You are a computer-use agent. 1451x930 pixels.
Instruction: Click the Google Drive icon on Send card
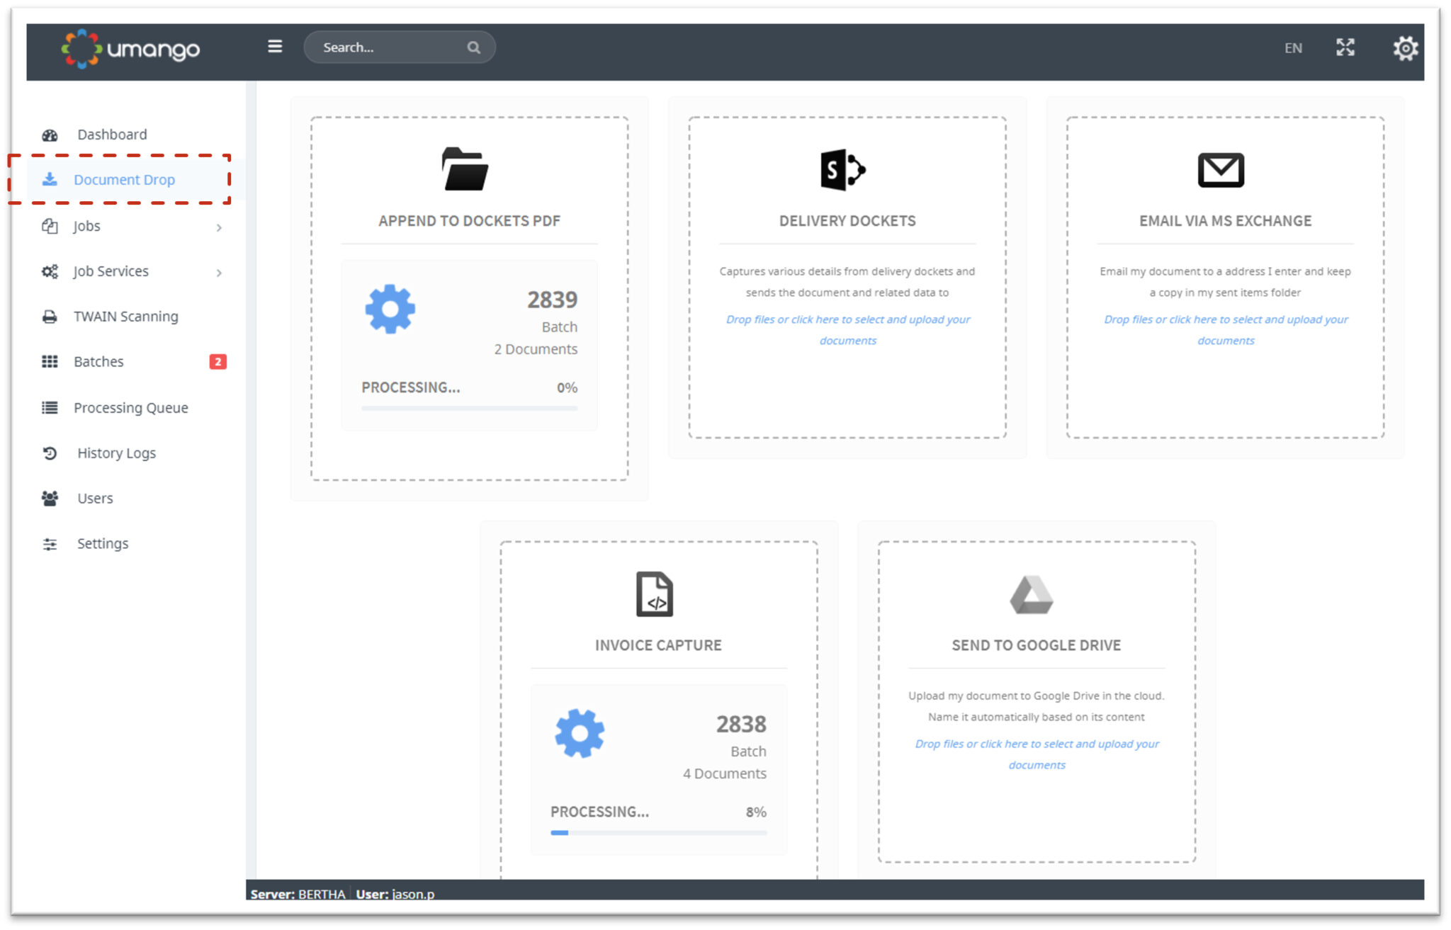1034,595
